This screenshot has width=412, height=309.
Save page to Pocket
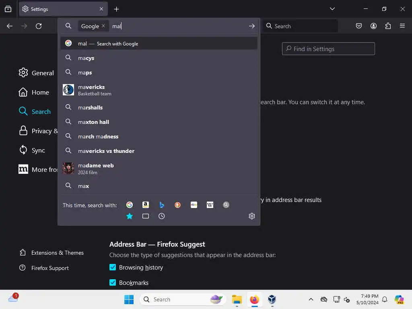(x=358, y=26)
